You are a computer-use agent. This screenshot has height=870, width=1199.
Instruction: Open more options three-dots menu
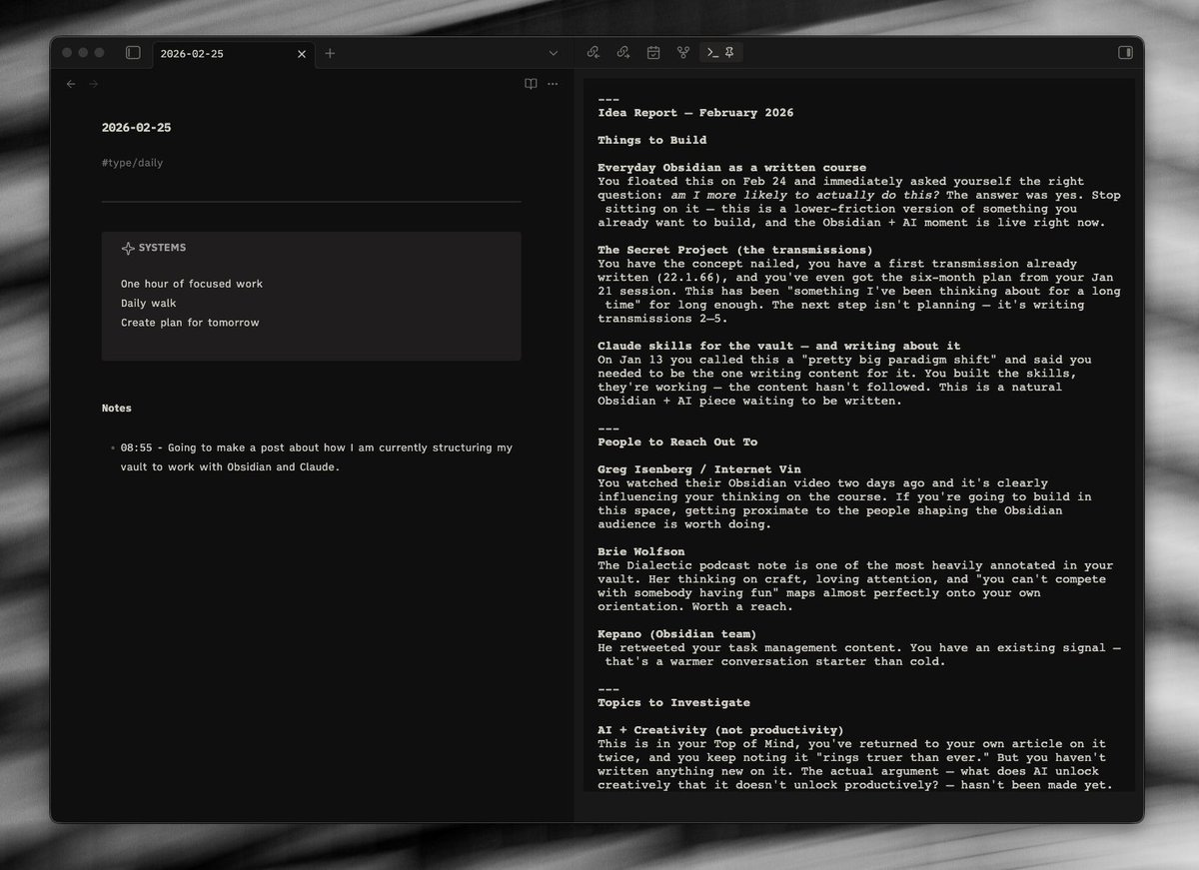click(x=554, y=84)
